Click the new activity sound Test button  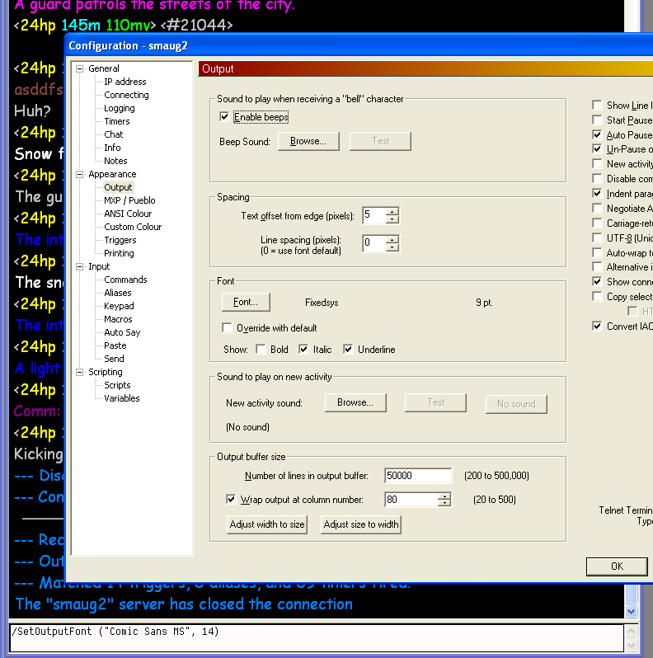point(435,403)
